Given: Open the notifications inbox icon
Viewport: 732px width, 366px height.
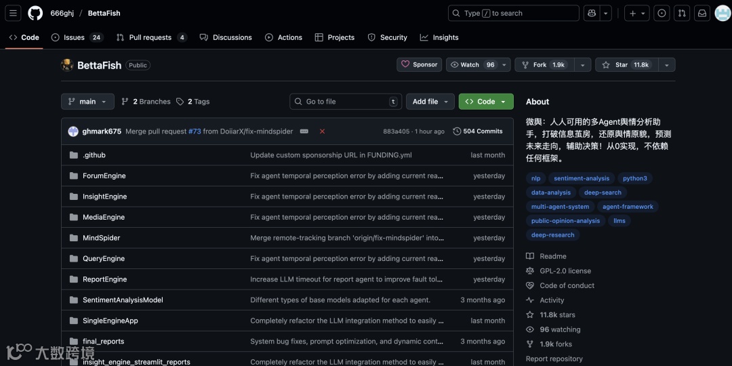Looking at the screenshot, I should pos(702,13).
